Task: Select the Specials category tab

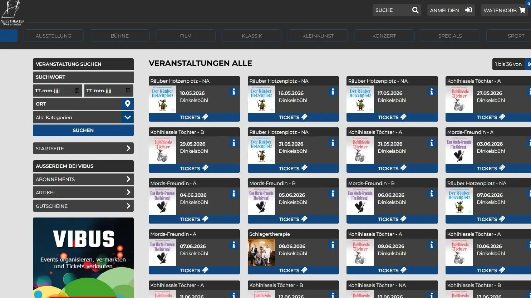Action: click(x=450, y=36)
